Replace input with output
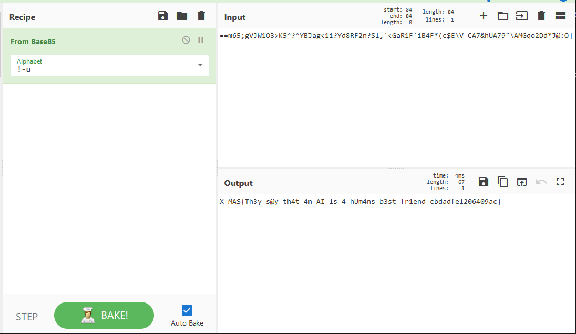This screenshot has width=576, height=334. (x=522, y=182)
